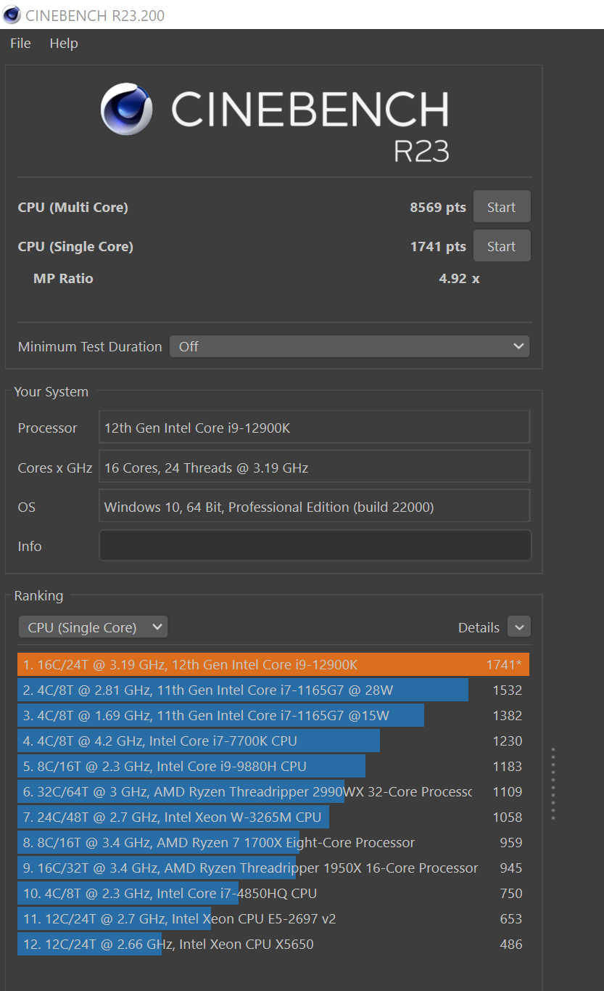Image resolution: width=604 pixels, height=991 pixels.
Task: Select ranking row Intel Xeon CPU X5650
Action: (x=273, y=944)
